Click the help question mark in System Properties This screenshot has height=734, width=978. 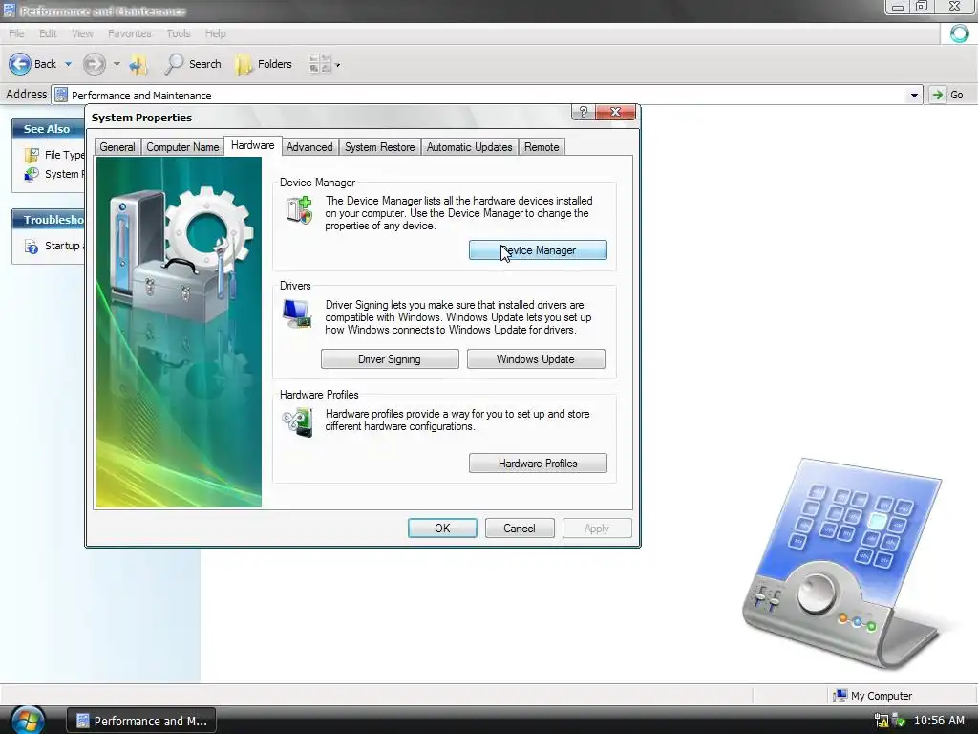pyautogui.click(x=583, y=112)
